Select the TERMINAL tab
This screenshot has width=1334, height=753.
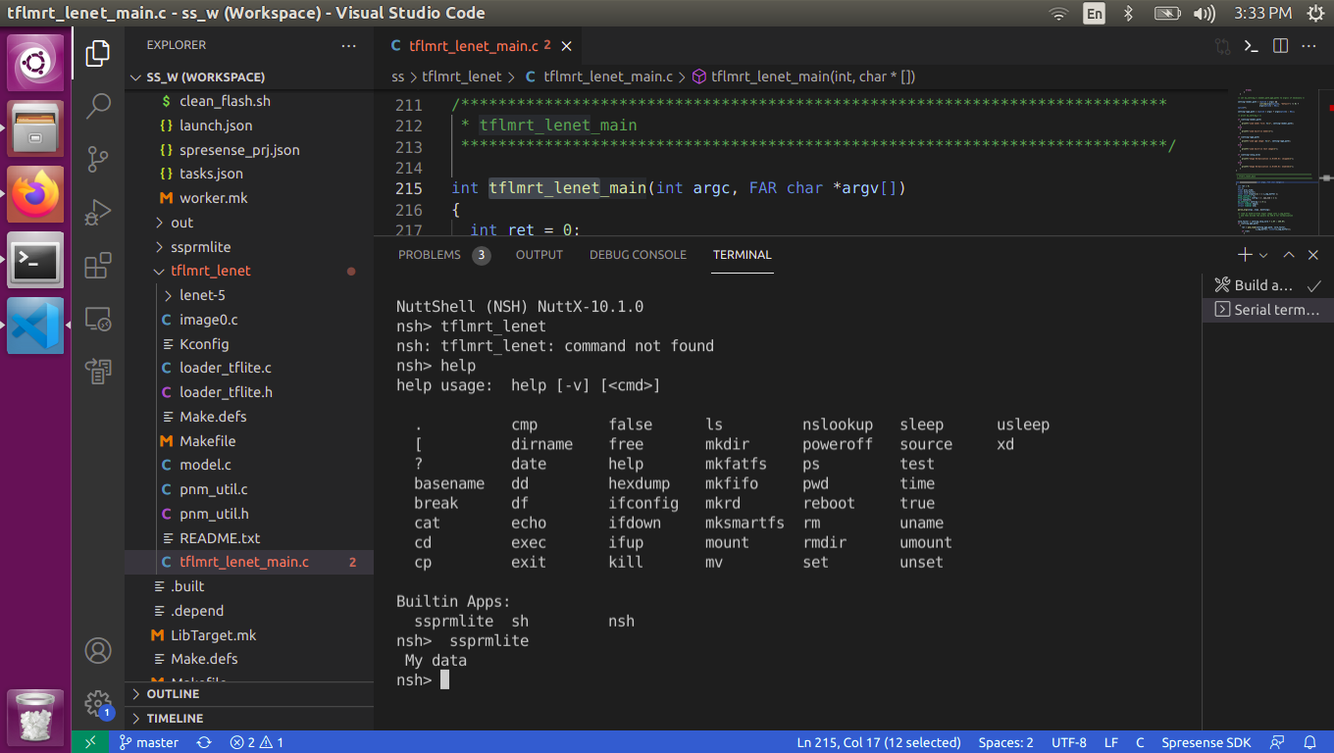coord(743,255)
